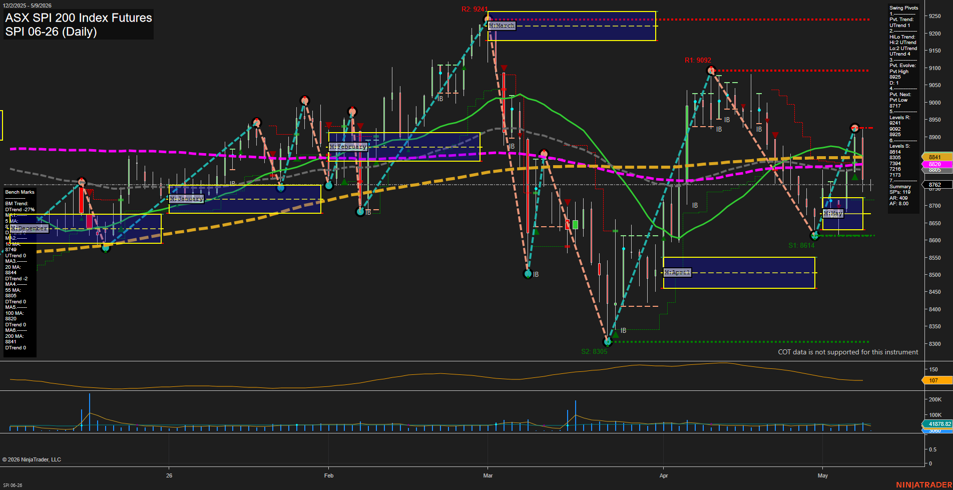Viewport: 953px width, 490px height.
Task: Click the 41878.82 volume value marker
Action: [x=937, y=424]
